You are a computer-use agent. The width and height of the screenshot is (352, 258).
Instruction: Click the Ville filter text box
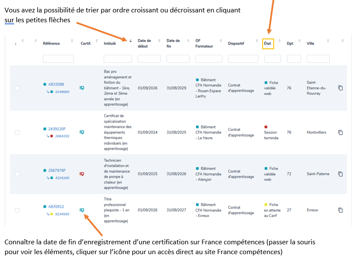coord(318,59)
